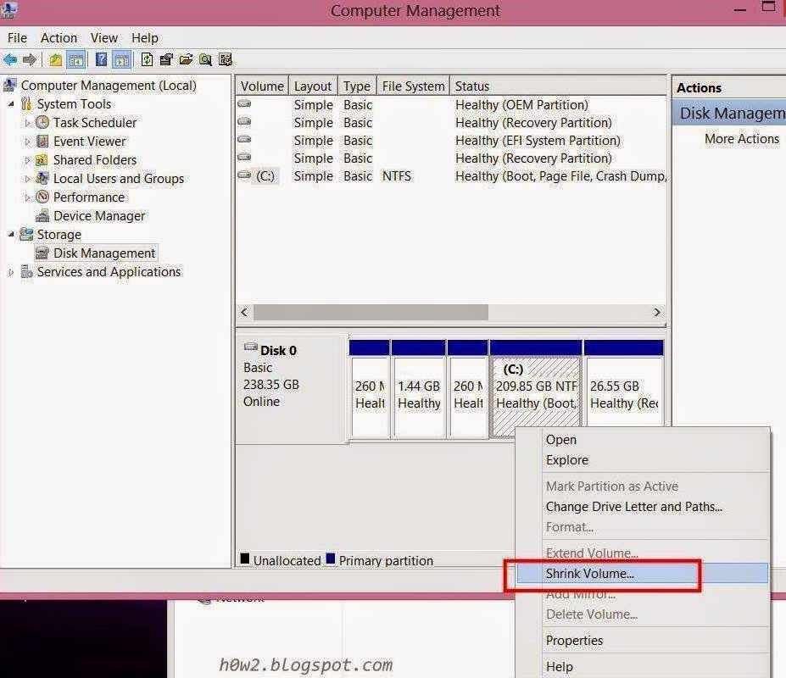The width and height of the screenshot is (786, 678).
Task: Expand the Task Scheduler node
Action: [26, 122]
